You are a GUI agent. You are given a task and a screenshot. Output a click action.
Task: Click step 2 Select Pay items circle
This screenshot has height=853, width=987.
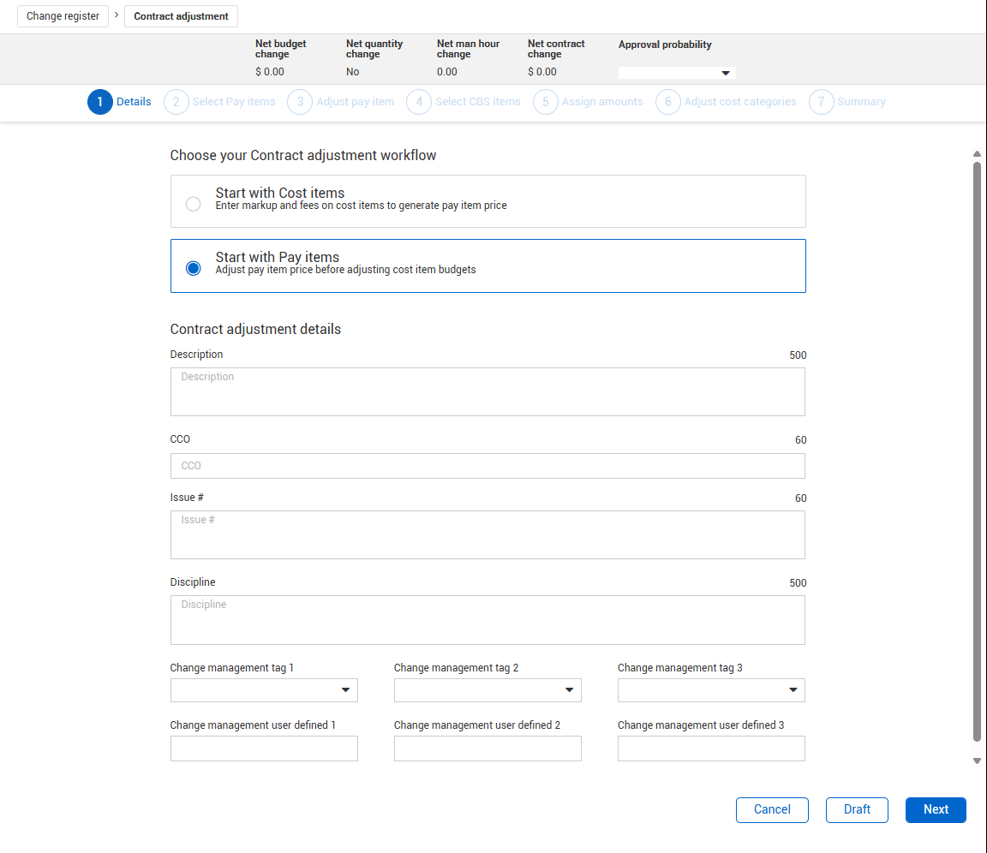(x=176, y=102)
